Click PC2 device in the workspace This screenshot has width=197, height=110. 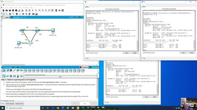[53, 30]
